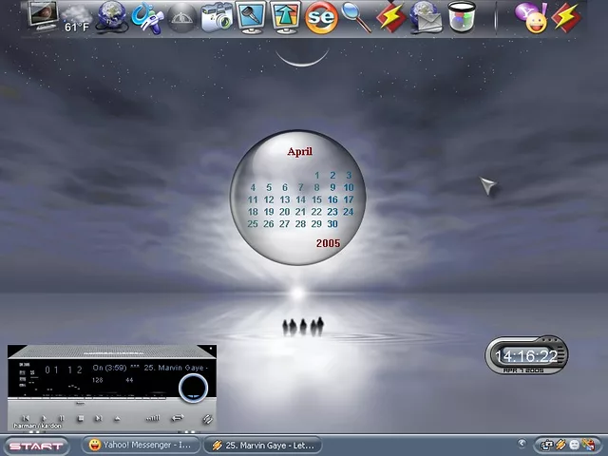Click the START button
Viewport: 608px width, 456px height.
[35, 445]
